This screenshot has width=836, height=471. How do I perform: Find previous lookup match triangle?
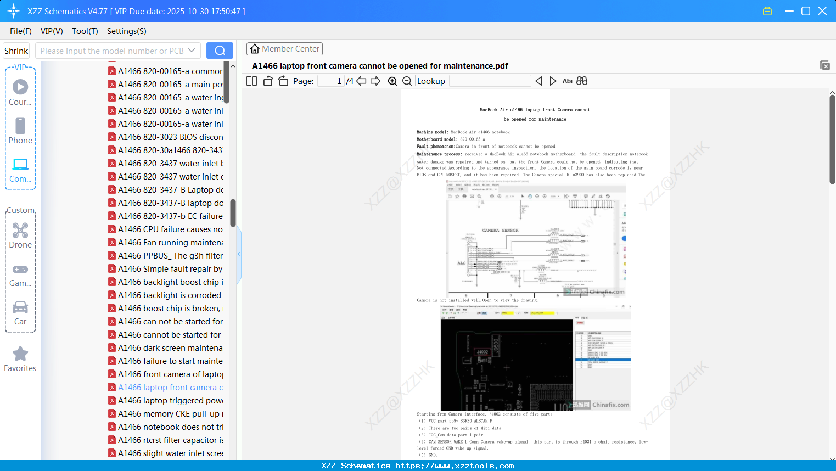tap(538, 81)
